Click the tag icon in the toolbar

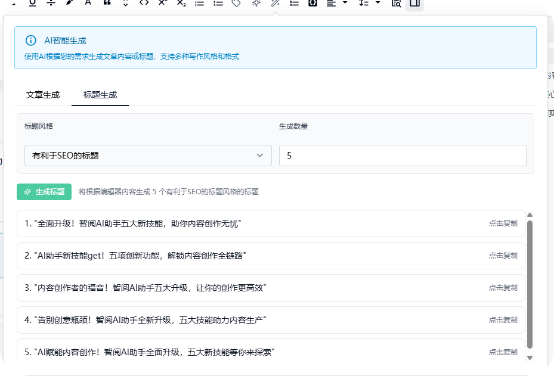[x=237, y=3]
